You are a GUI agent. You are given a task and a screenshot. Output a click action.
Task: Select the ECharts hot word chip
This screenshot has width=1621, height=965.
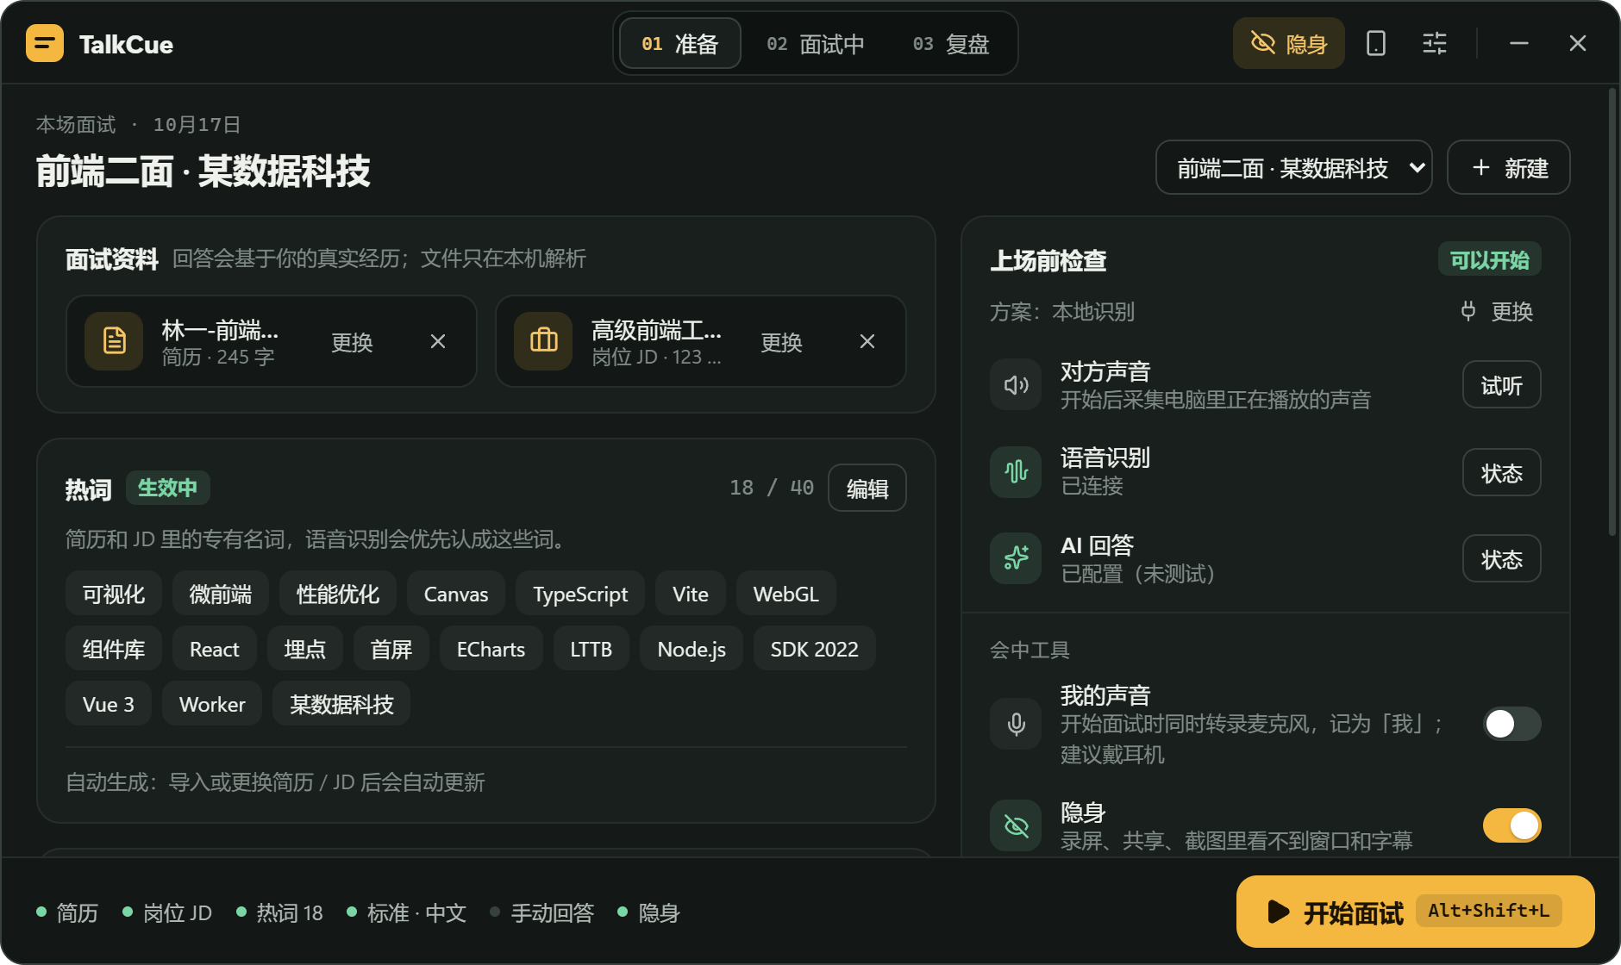pyautogui.click(x=491, y=649)
